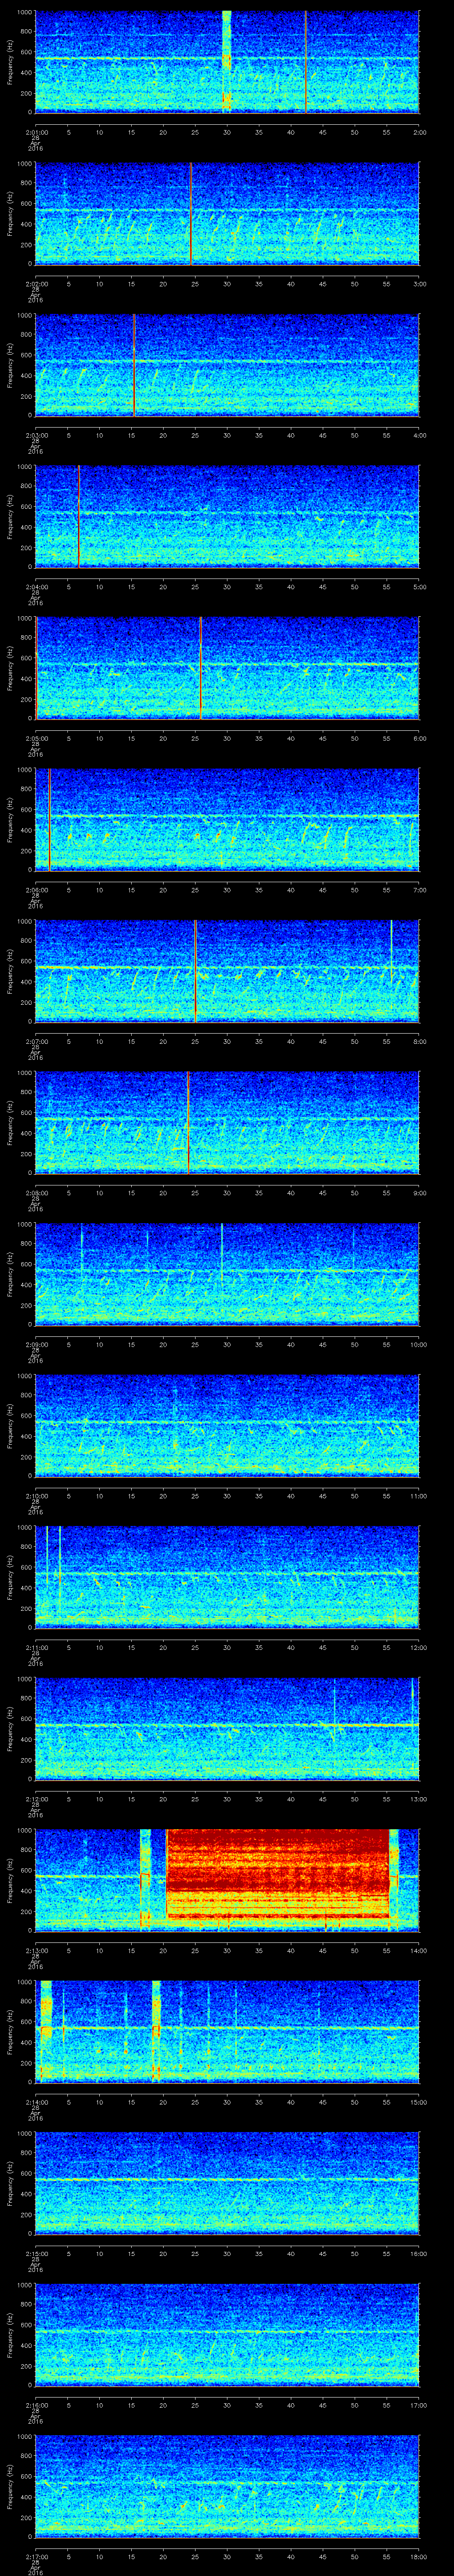Select the vertical spike near 24 seconds in the 2:02:00 spectrogram
The image size is (454, 2576).
[191, 213]
